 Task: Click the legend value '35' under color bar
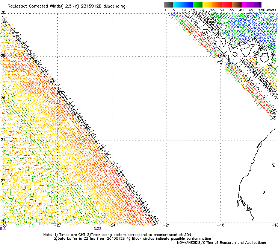tap(231, 10)
